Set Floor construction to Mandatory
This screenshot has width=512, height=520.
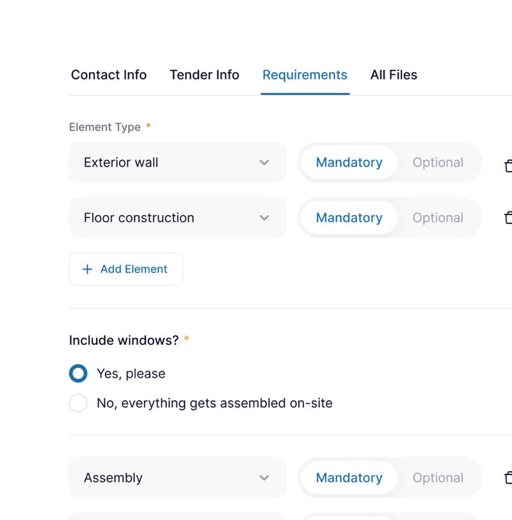coord(349,218)
